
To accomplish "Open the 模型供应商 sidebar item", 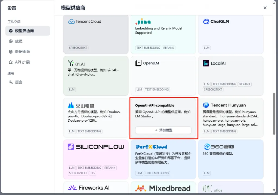I will tap(28, 31).
